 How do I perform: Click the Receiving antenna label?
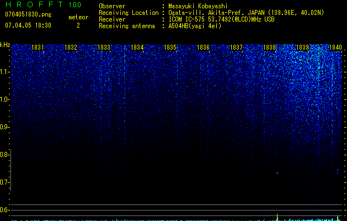click(127, 26)
